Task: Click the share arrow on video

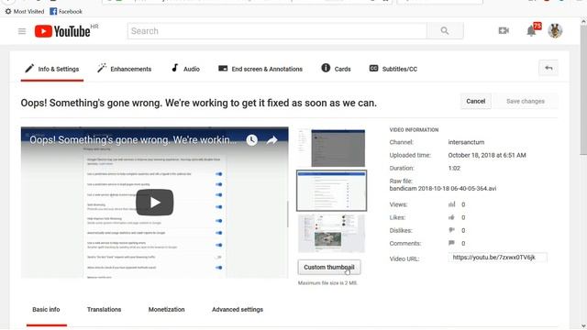Action: point(272,140)
